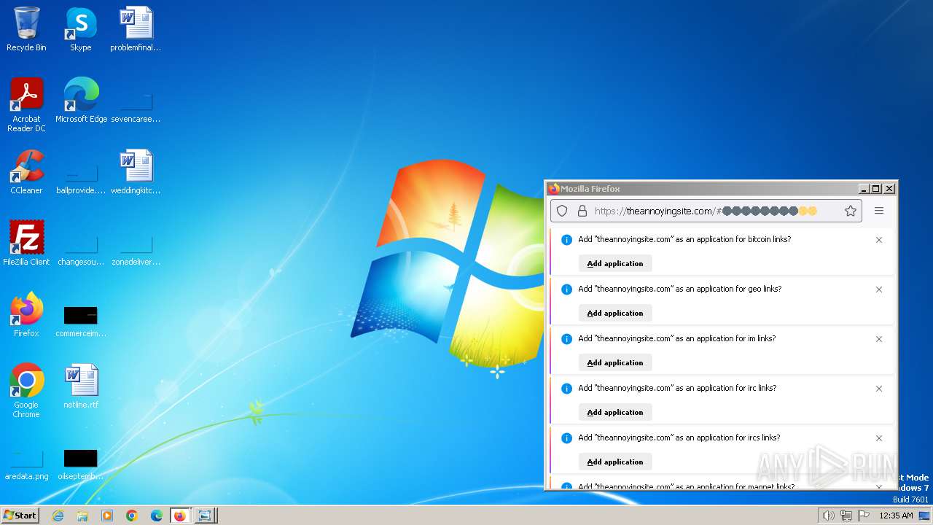Image resolution: width=933 pixels, height=525 pixels.
Task: Switch to the Firefox taskbar button
Action: click(x=180, y=516)
